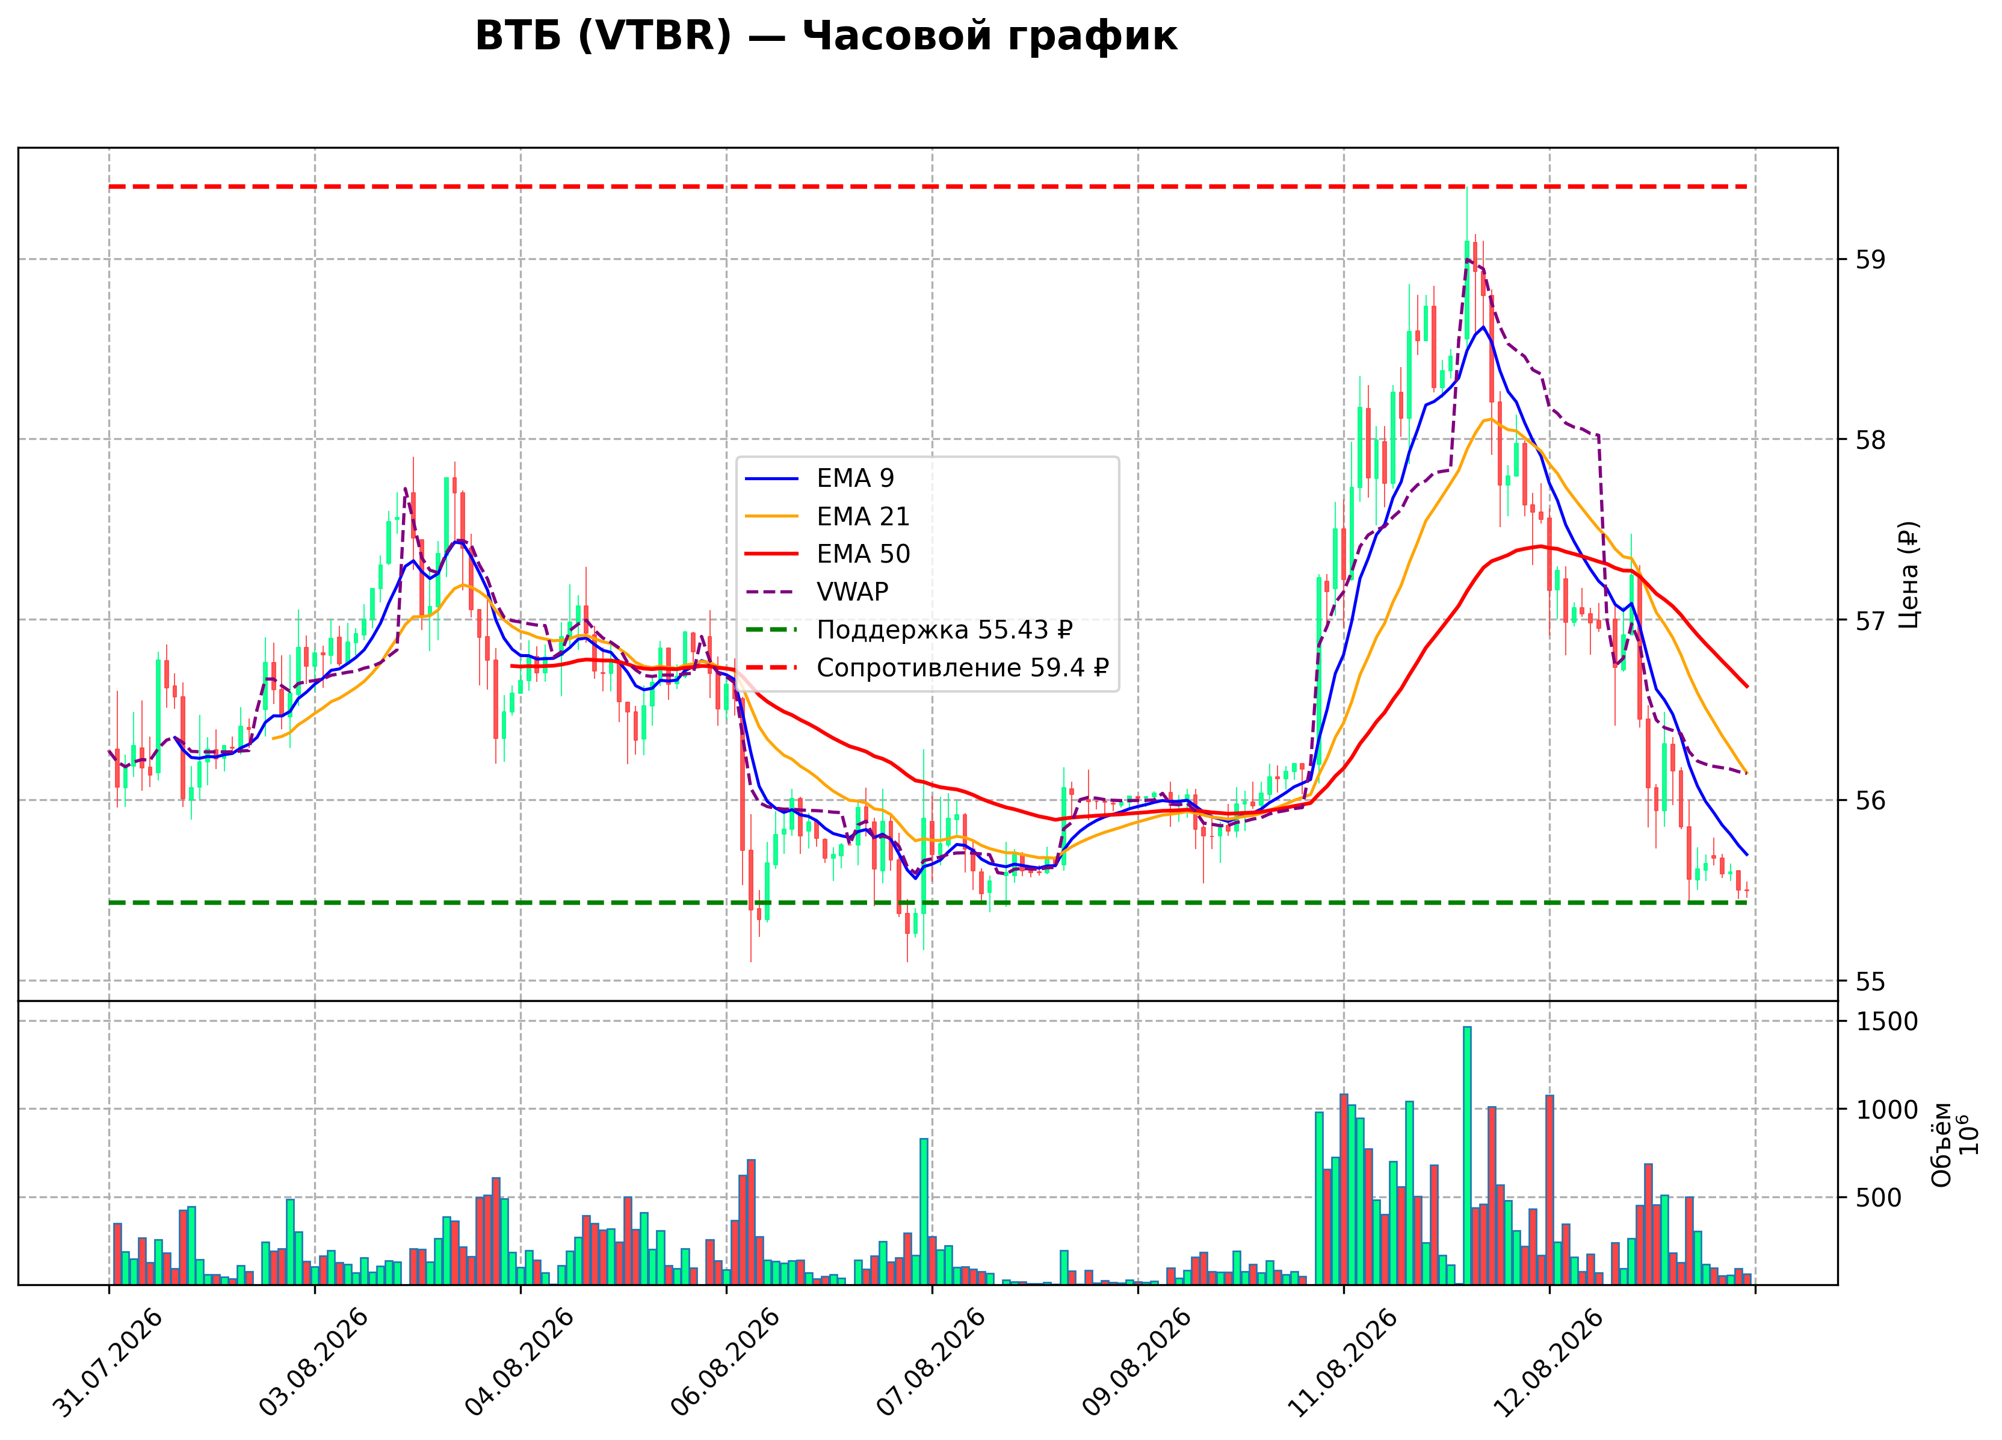Click the green dashed support legend sample

coord(771,631)
